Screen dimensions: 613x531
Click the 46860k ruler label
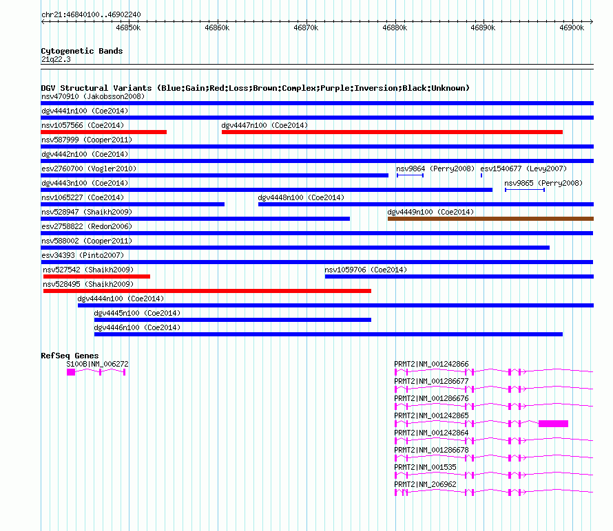click(217, 28)
